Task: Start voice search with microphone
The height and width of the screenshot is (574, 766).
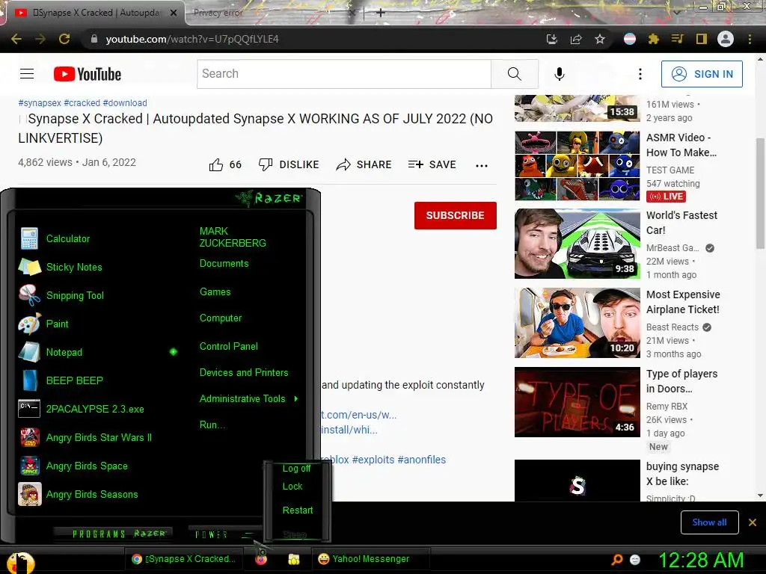Action: (x=560, y=74)
